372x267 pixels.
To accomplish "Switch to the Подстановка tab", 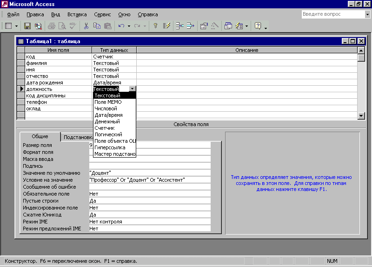I will pos(77,137).
